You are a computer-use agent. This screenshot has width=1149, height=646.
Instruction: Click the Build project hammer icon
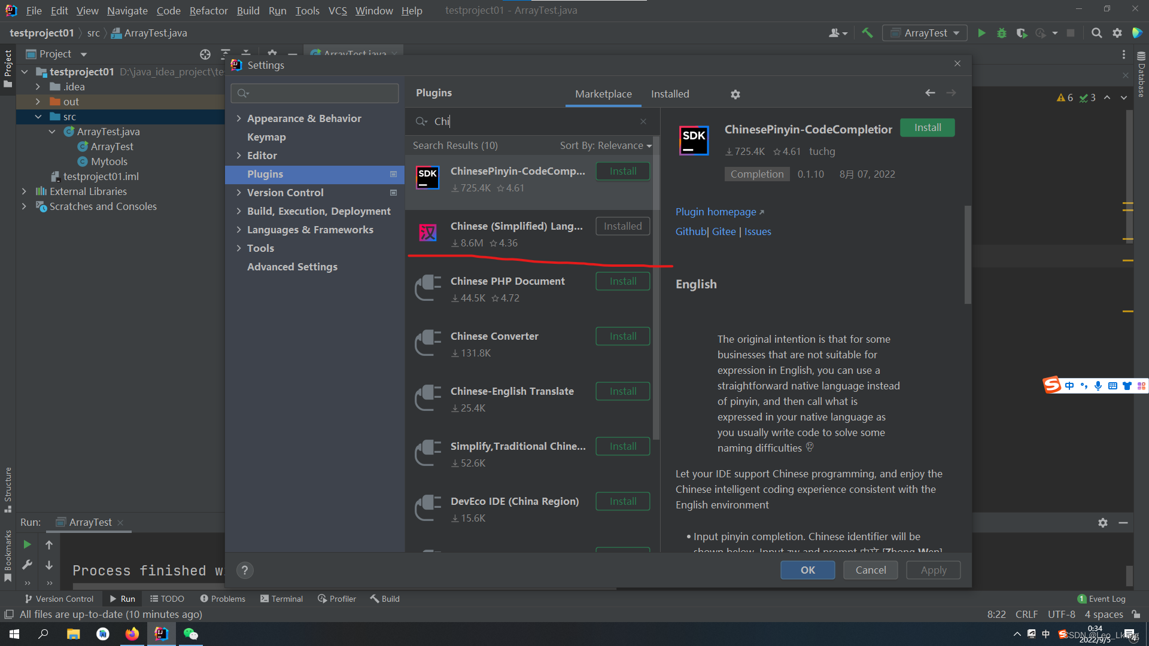867,33
